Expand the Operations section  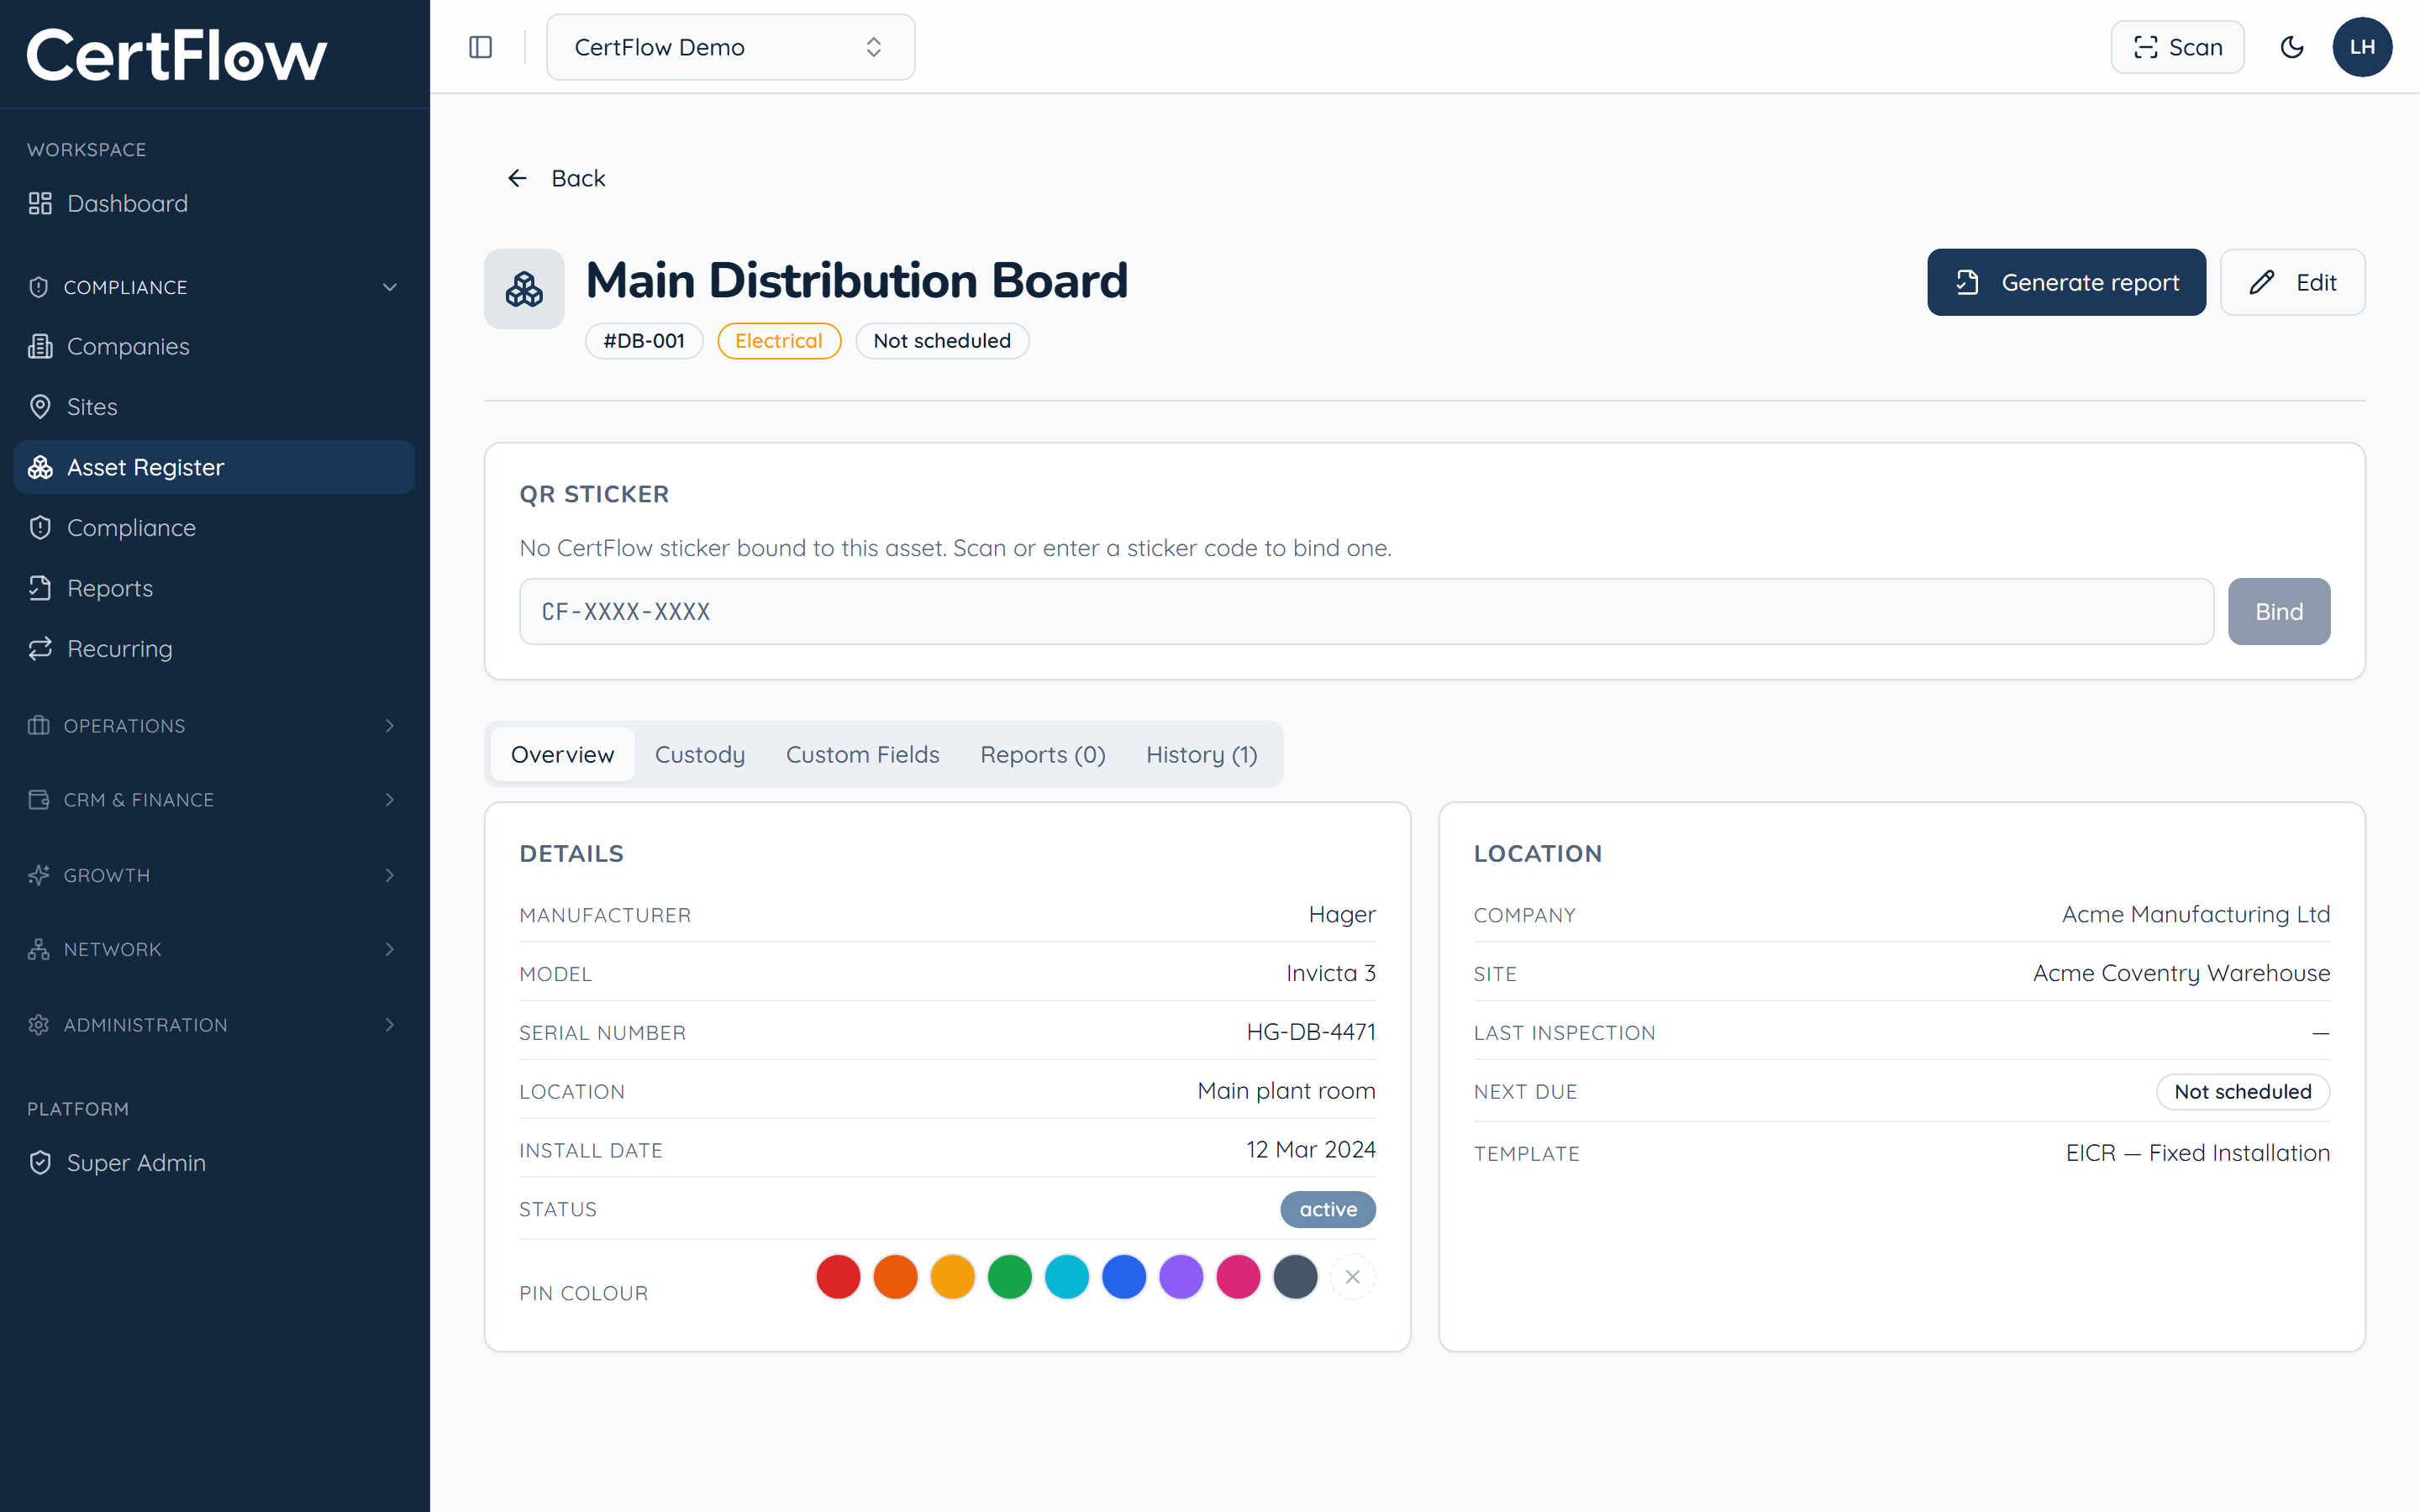[214, 726]
